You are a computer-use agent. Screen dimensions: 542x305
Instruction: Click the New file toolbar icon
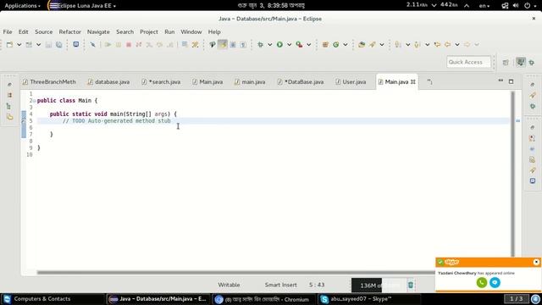(x=9, y=45)
